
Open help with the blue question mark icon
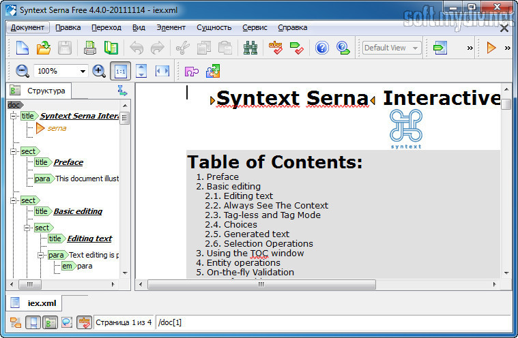[321, 48]
